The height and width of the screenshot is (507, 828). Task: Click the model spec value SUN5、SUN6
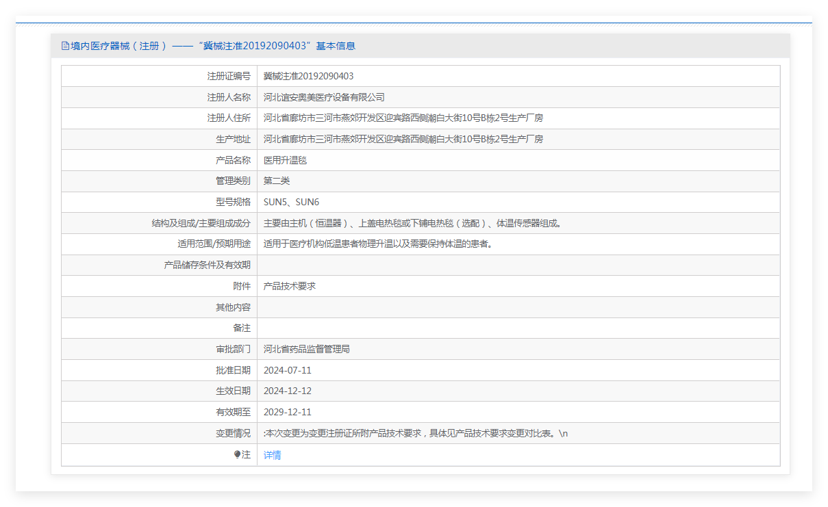pos(291,202)
